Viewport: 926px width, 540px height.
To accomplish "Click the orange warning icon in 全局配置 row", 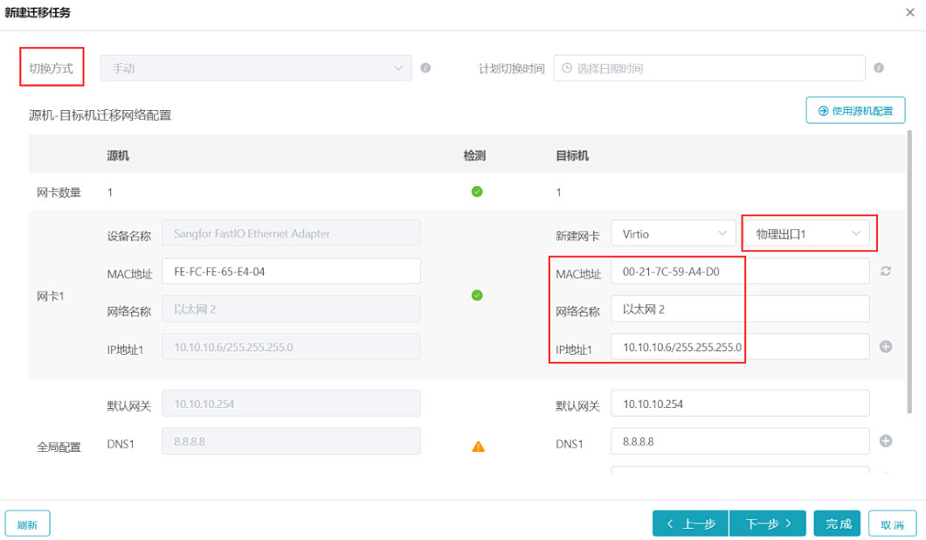I will click(478, 447).
